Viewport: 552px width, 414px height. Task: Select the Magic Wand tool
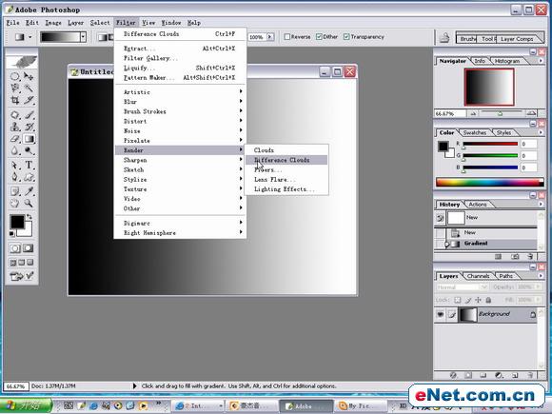click(29, 88)
